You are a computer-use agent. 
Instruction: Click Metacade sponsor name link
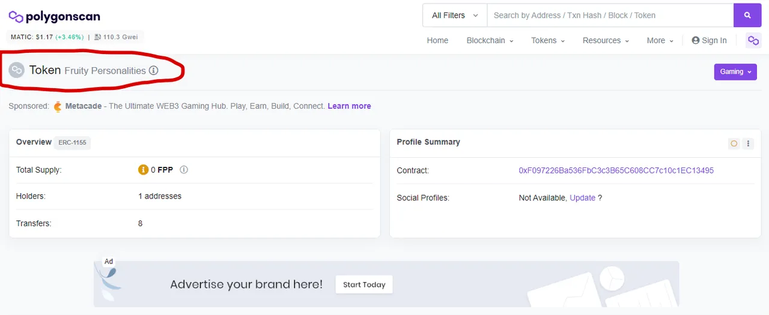pyautogui.click(x=84, y=106)
